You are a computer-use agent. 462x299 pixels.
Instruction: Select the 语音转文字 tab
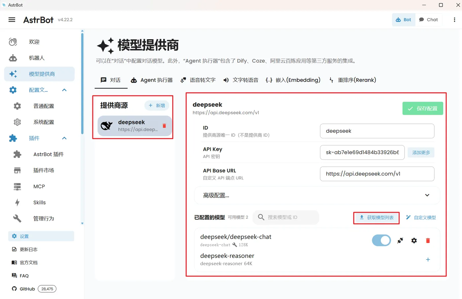point(198,80)
